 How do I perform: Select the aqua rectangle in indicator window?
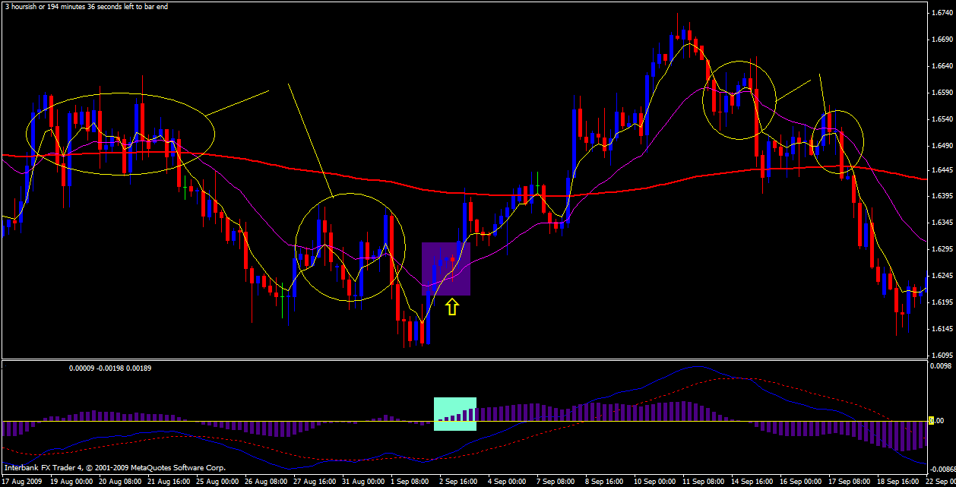coord(454,414)
